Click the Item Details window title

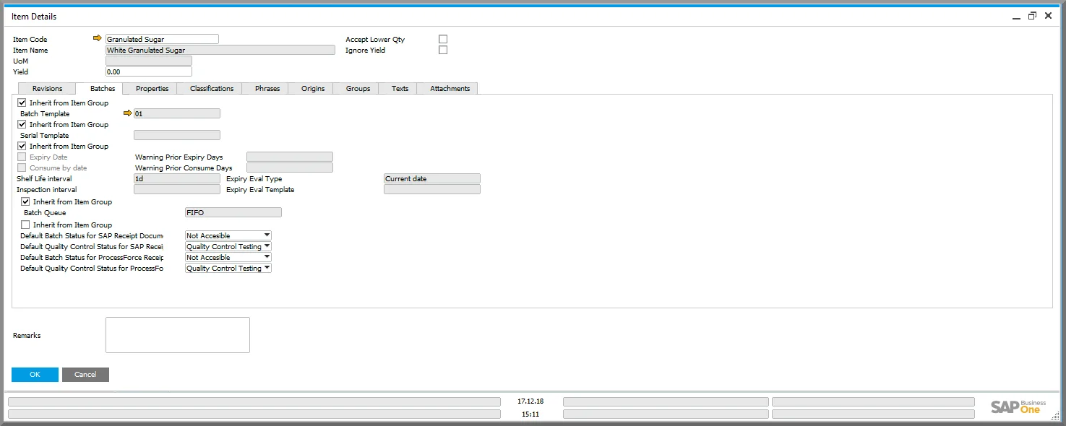34,16
